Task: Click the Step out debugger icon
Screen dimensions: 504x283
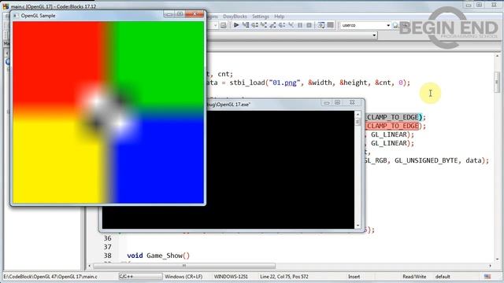Action: click(x=273, y=25)
